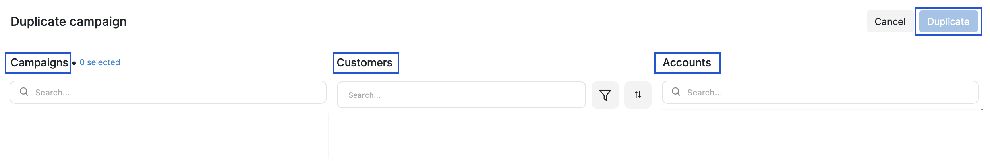This screenshot has width=990, height=161.
Task: Click the magnifier icon in Accounts search
Action: click(x=676, y=92)
